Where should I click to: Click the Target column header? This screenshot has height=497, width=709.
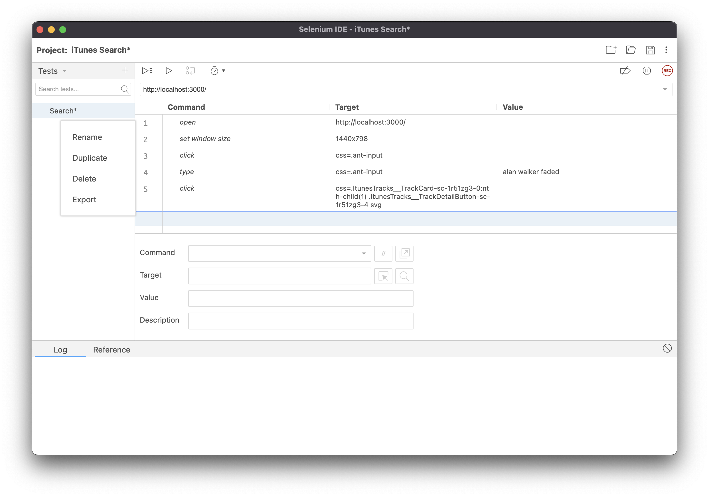coord(347,107)
